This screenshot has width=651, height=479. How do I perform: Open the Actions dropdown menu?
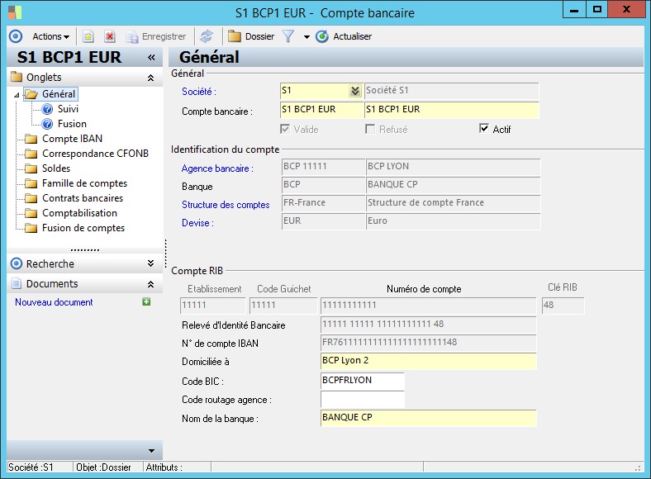tap(50, 36)
